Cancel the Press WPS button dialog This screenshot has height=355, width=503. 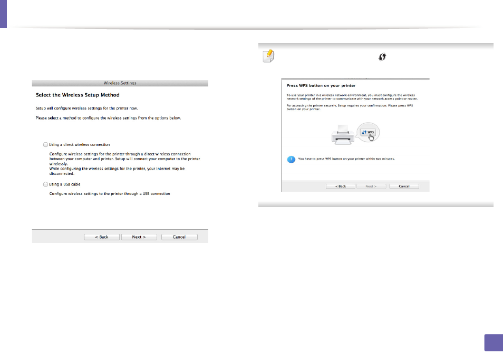404,186
